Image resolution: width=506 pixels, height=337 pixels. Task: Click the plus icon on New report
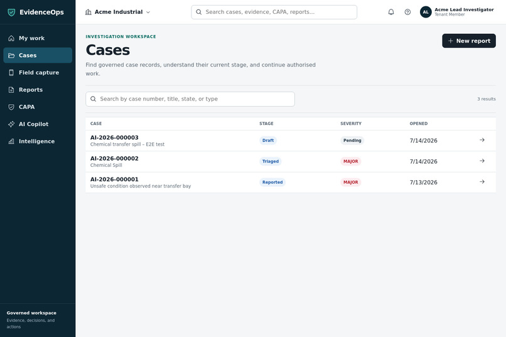tap(451, 41)
